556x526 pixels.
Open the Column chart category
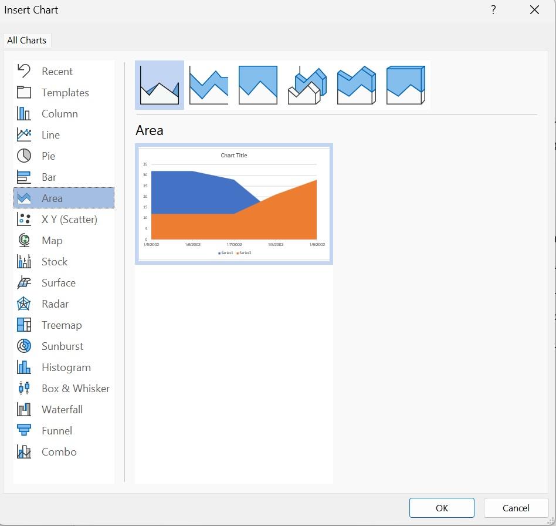[59, 114]
